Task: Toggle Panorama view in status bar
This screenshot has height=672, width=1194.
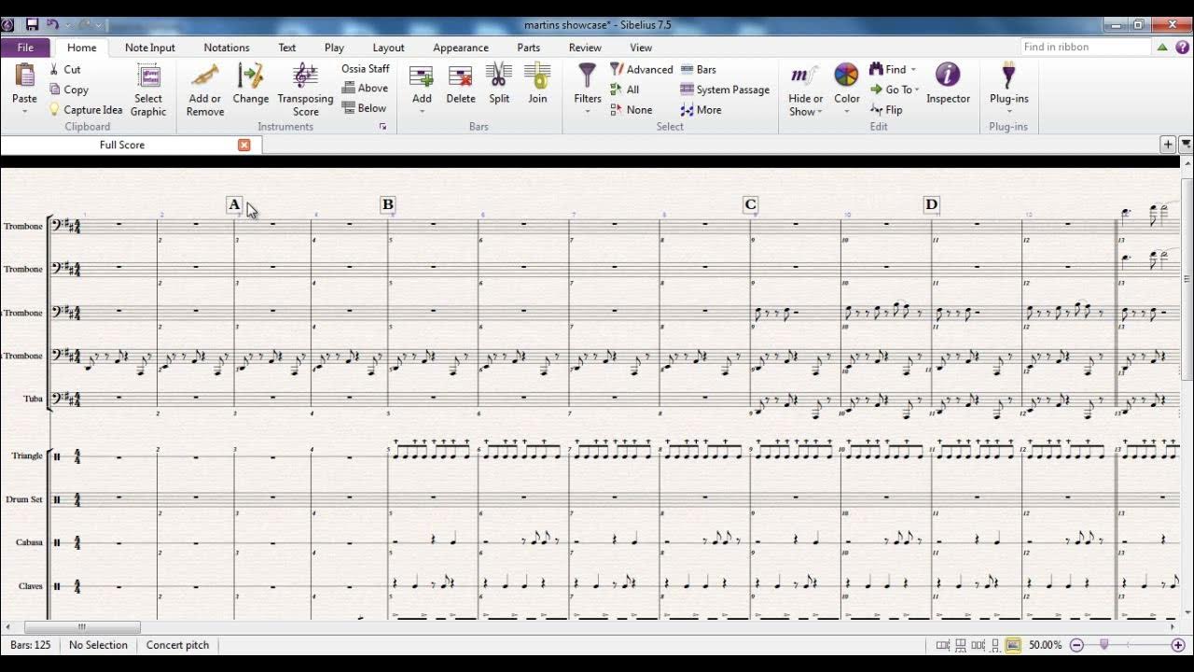Action: tap(1013, 645)
